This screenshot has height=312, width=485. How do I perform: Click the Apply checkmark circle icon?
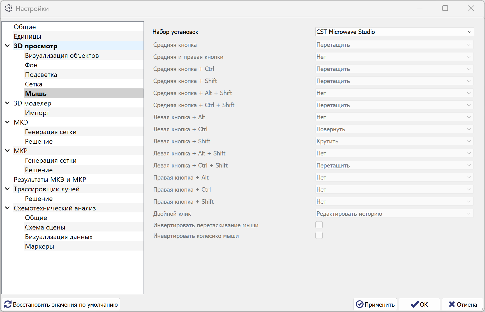tap(359, 304)
